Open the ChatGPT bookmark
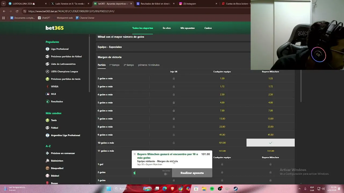 [44, 18]
